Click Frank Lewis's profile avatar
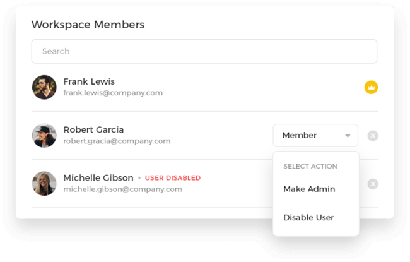 pyautogui.click(x=44, y=87)
